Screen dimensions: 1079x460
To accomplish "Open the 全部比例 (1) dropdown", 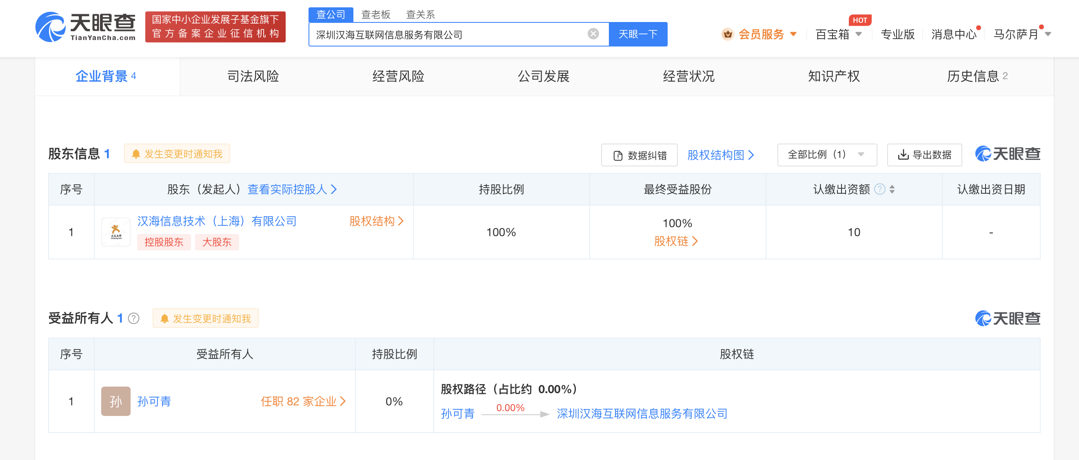I will coord(827,155).
